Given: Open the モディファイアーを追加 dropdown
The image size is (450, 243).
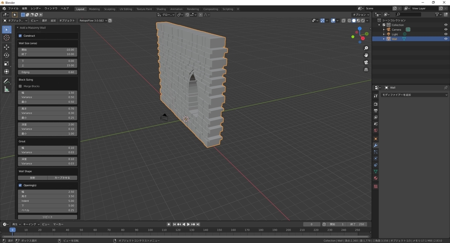Looking at the screenshot, I should 414,95.
